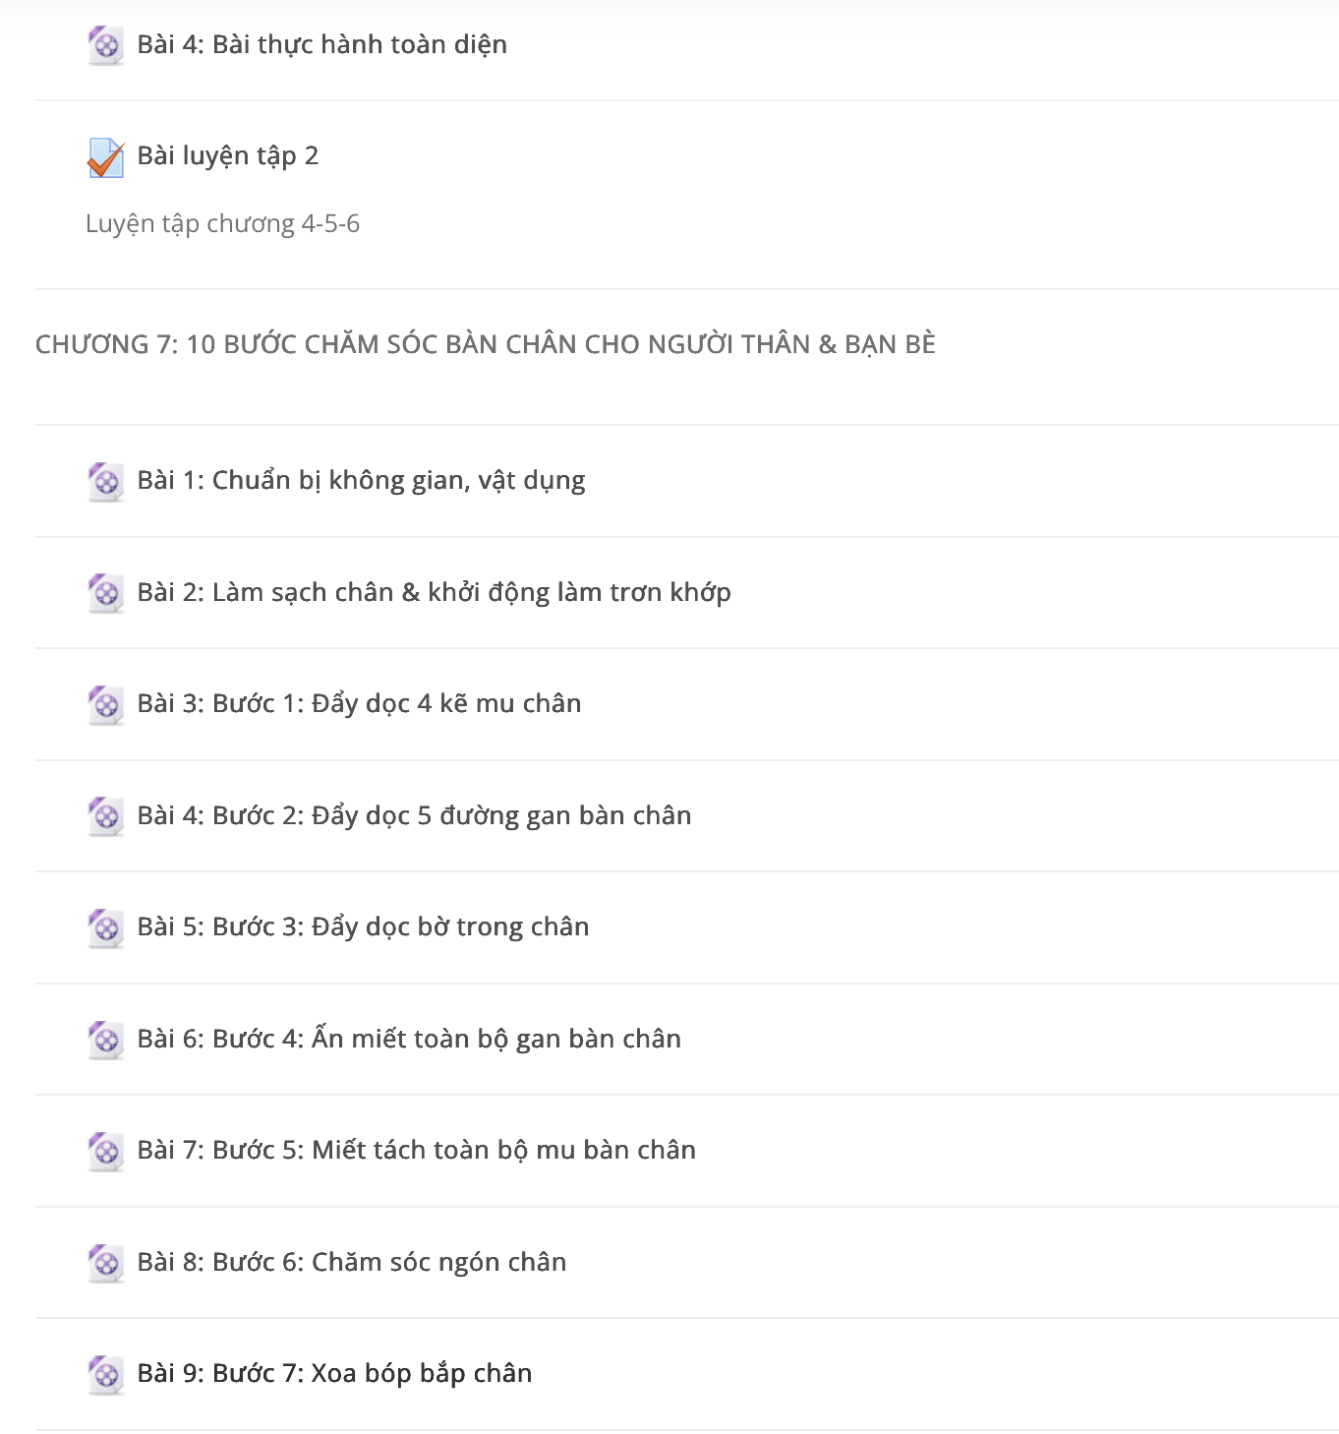1339x1434 pixels.
Task: Click video icon beside Bài 4: Bước 2
Action: pos(105,816)
